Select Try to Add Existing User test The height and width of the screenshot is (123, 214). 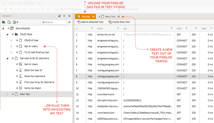[37, 52]
